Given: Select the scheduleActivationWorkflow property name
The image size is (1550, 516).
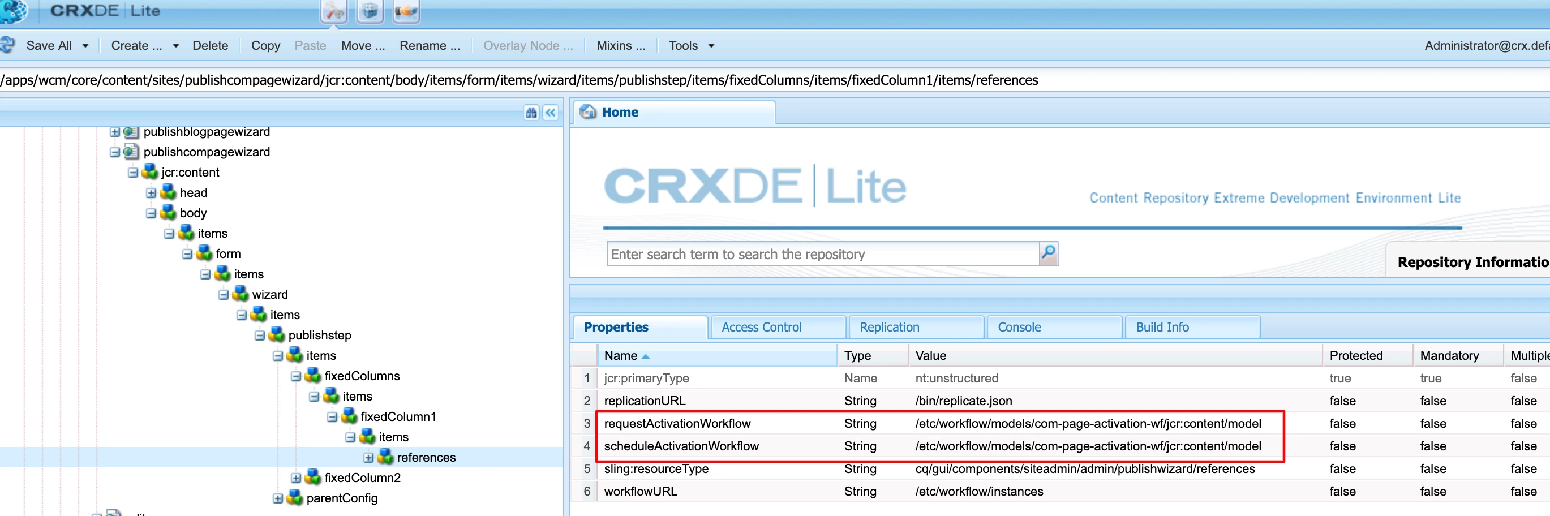Looking at the screenshot, I should 681,446.
